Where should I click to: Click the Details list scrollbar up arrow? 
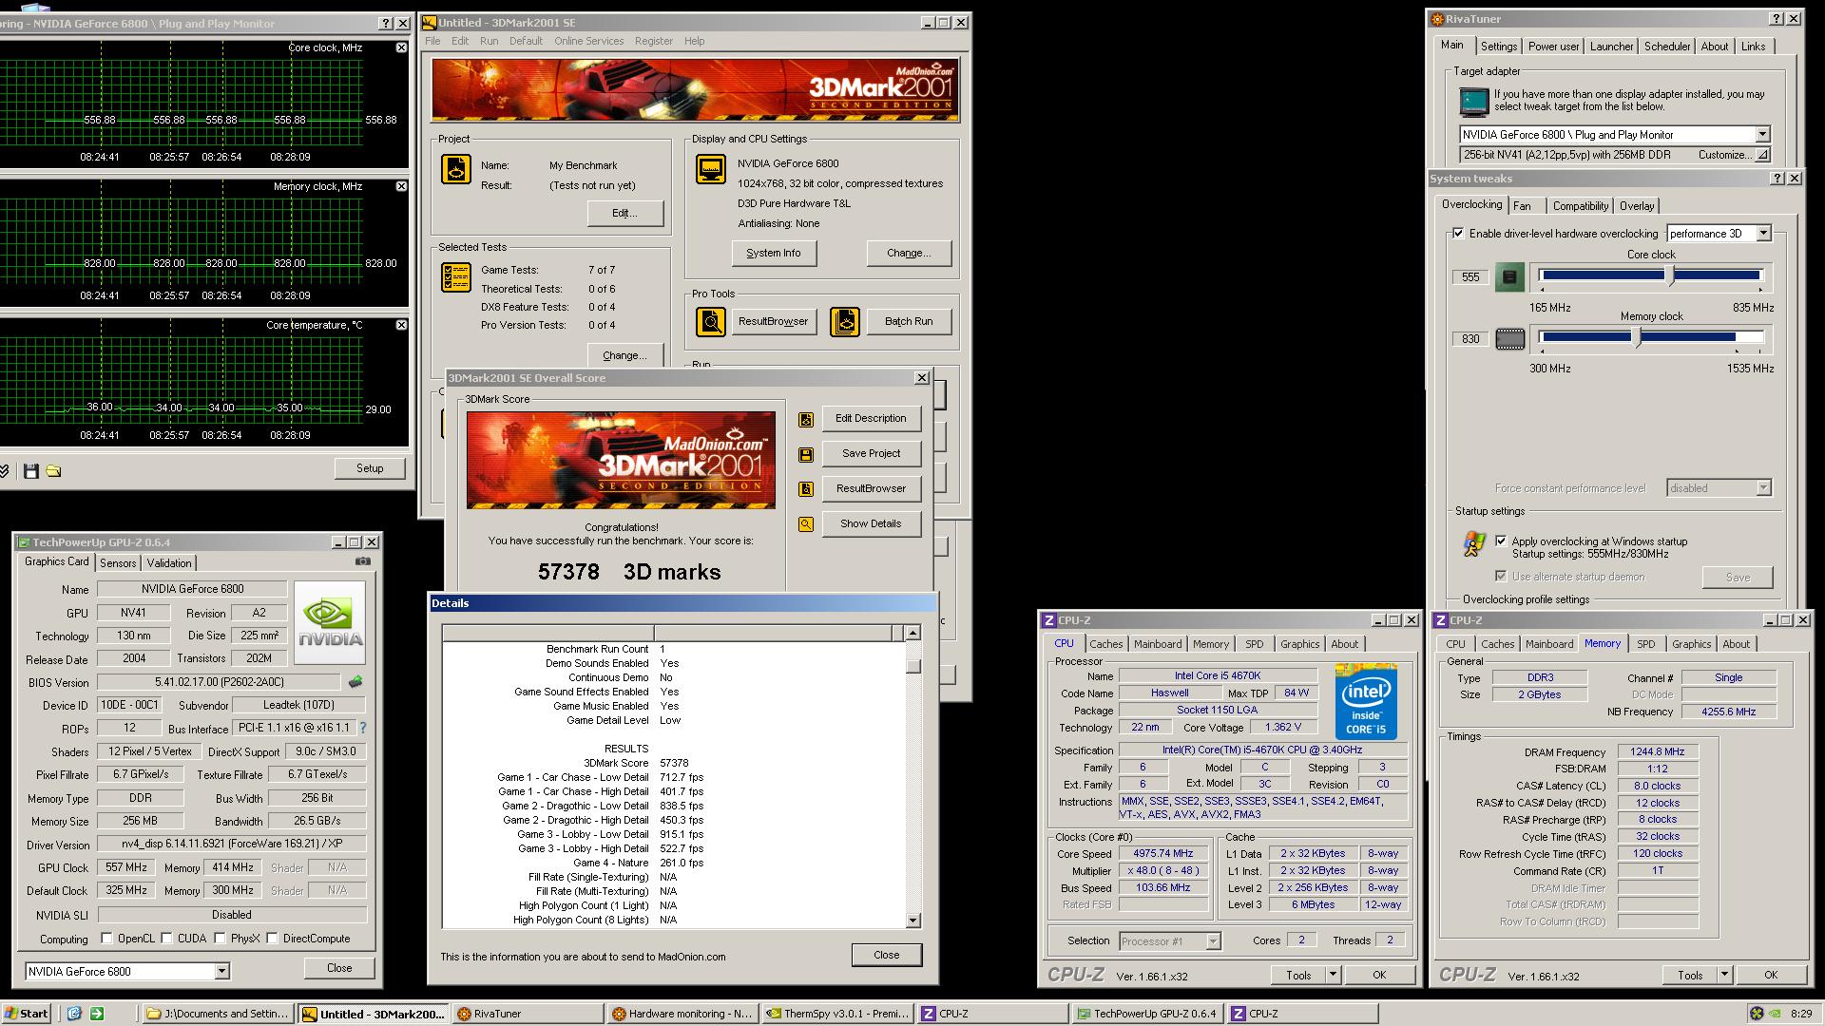(912, 633)
